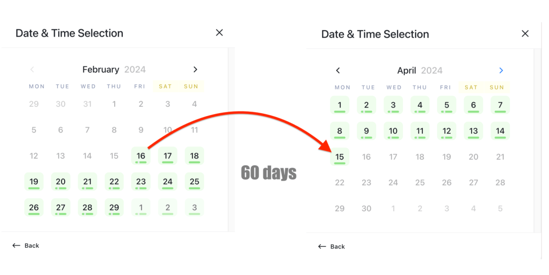Select February 16 in the calendar
This screenshot has width=549, height=275.
click(141, 156)
